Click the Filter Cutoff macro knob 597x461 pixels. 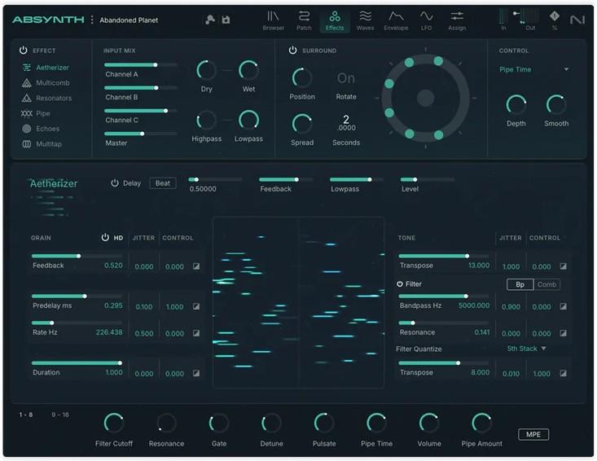(x=113, y=423)
